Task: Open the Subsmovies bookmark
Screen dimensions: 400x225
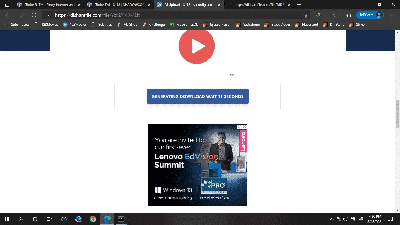Action: click(17, 25)
